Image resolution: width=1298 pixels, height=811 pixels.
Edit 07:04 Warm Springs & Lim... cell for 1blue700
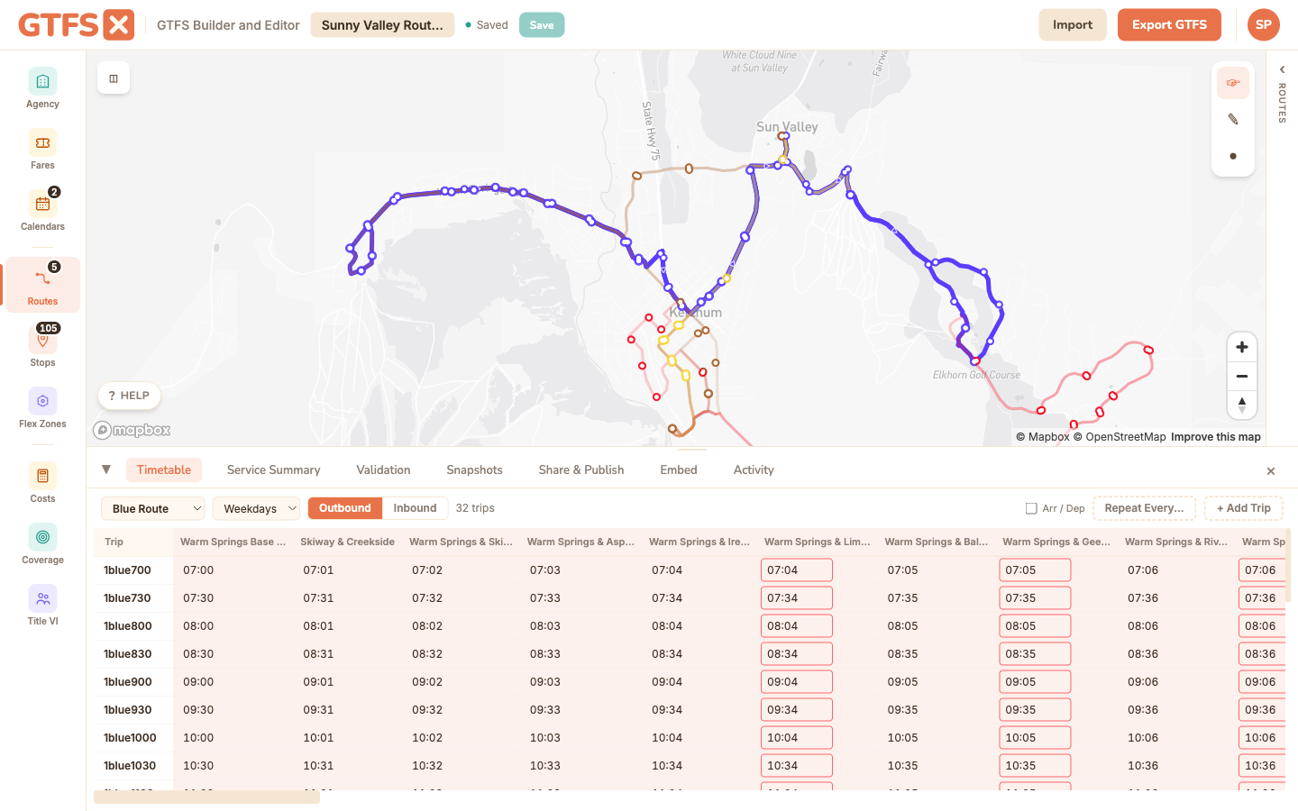[x=797, y=570]
